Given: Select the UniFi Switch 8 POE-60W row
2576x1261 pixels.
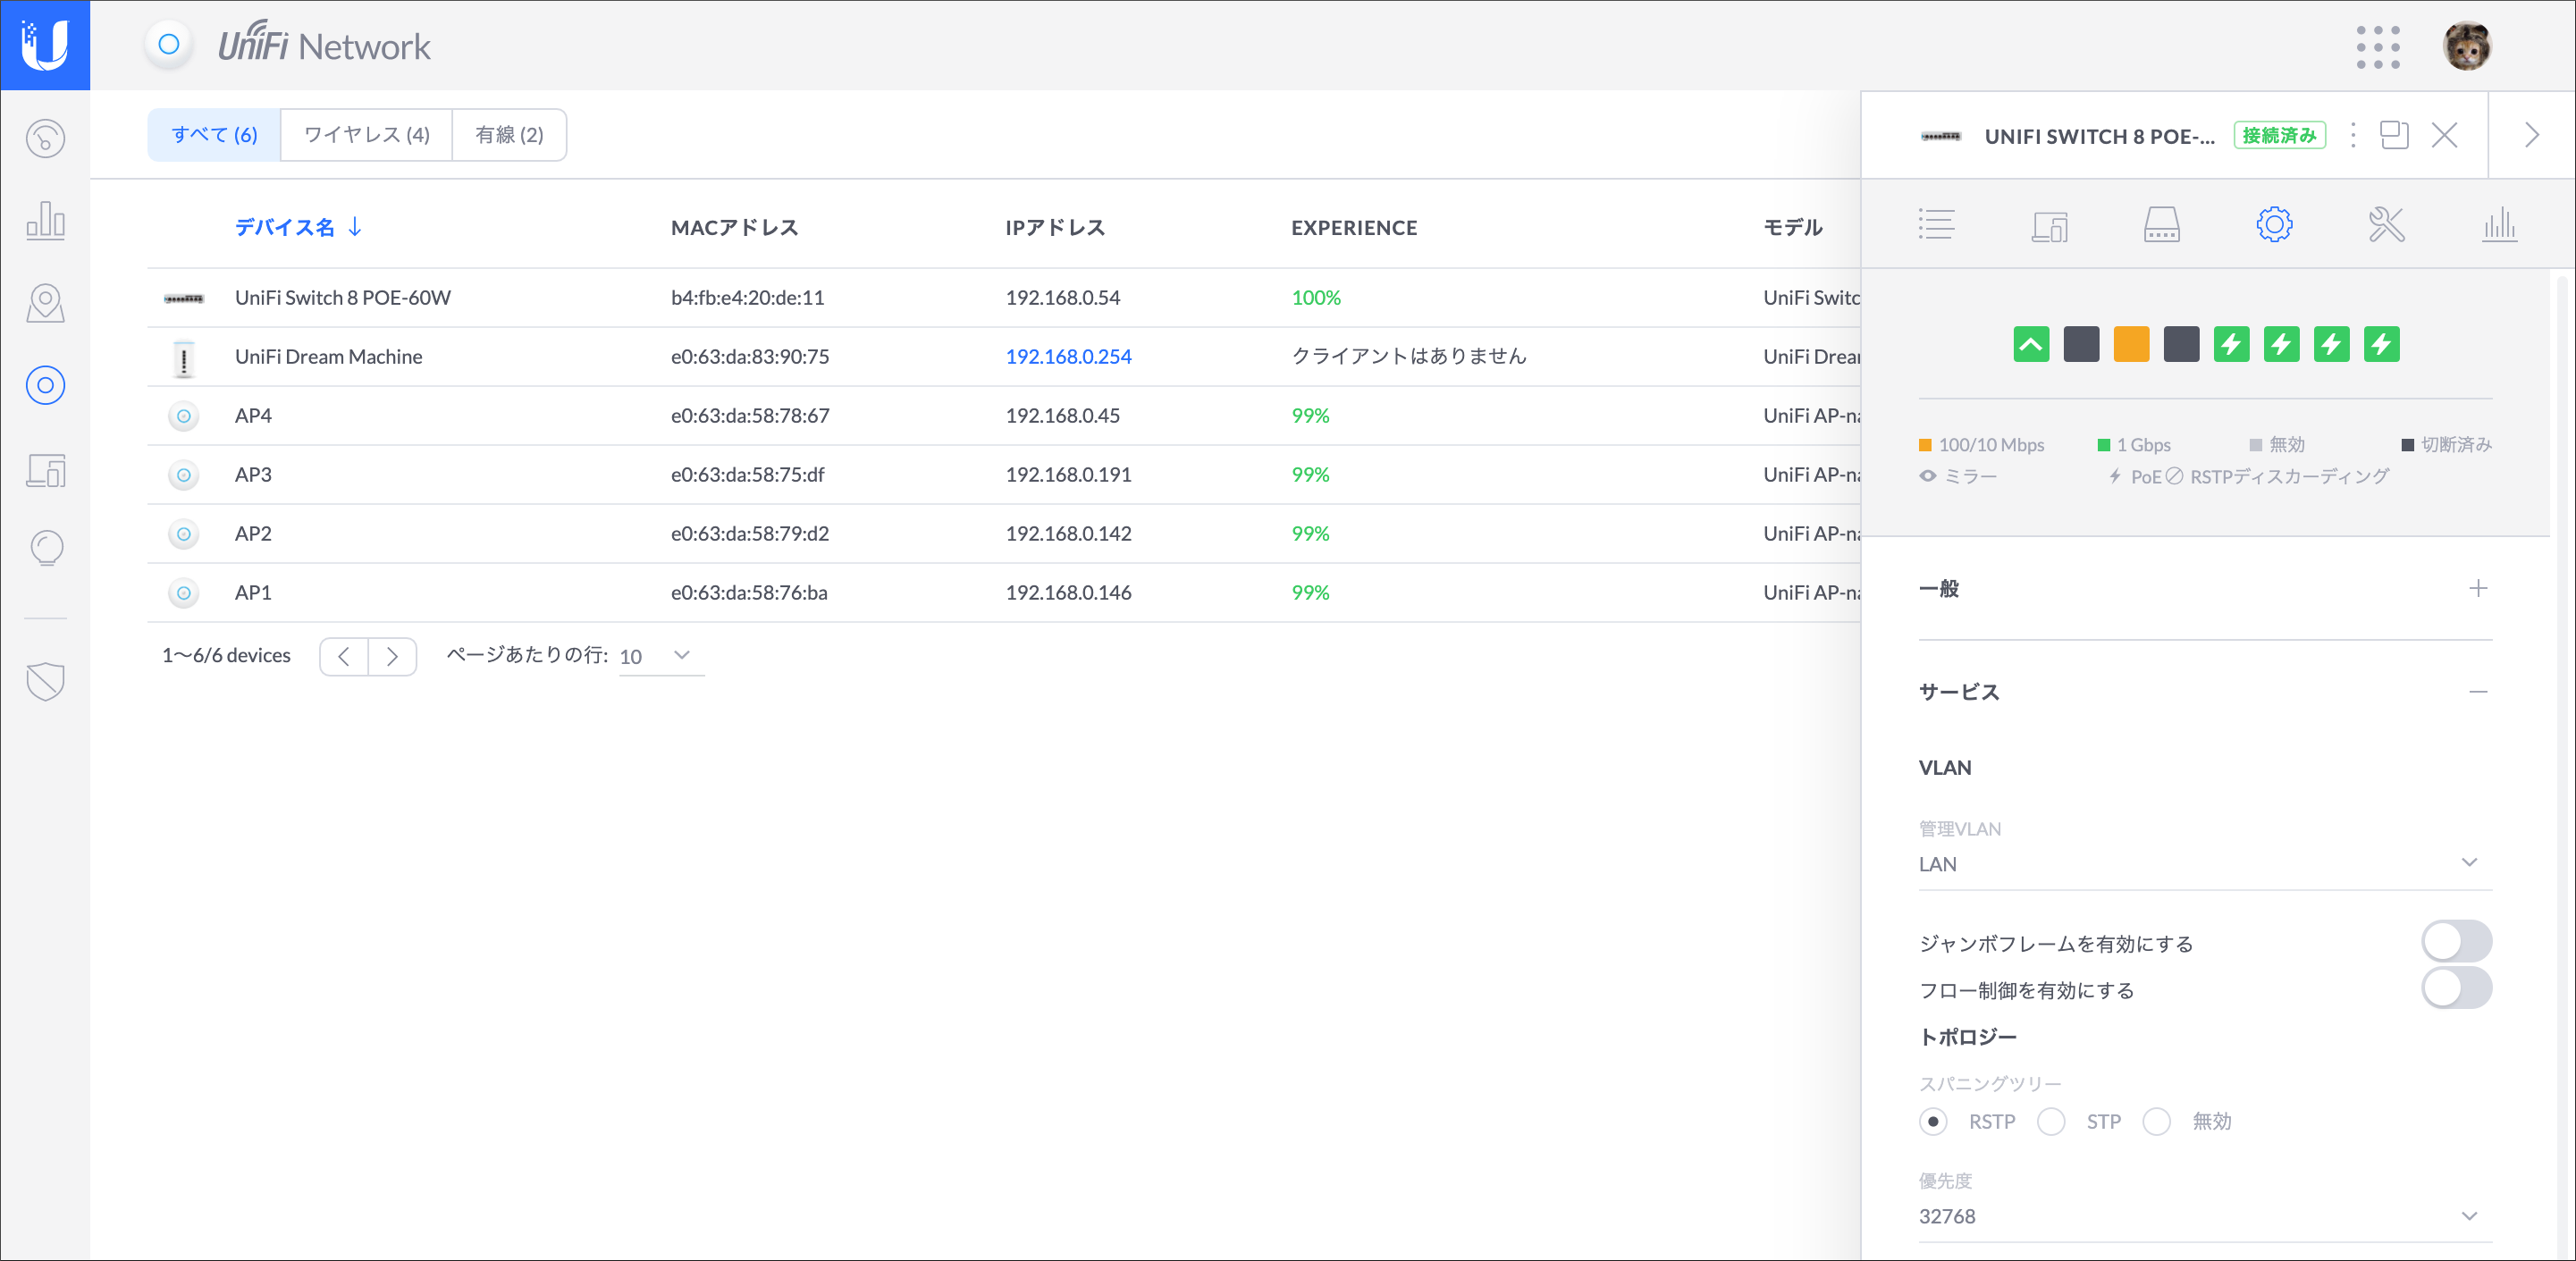Looking at the screenshot, I should click(x=1003, y=297).
